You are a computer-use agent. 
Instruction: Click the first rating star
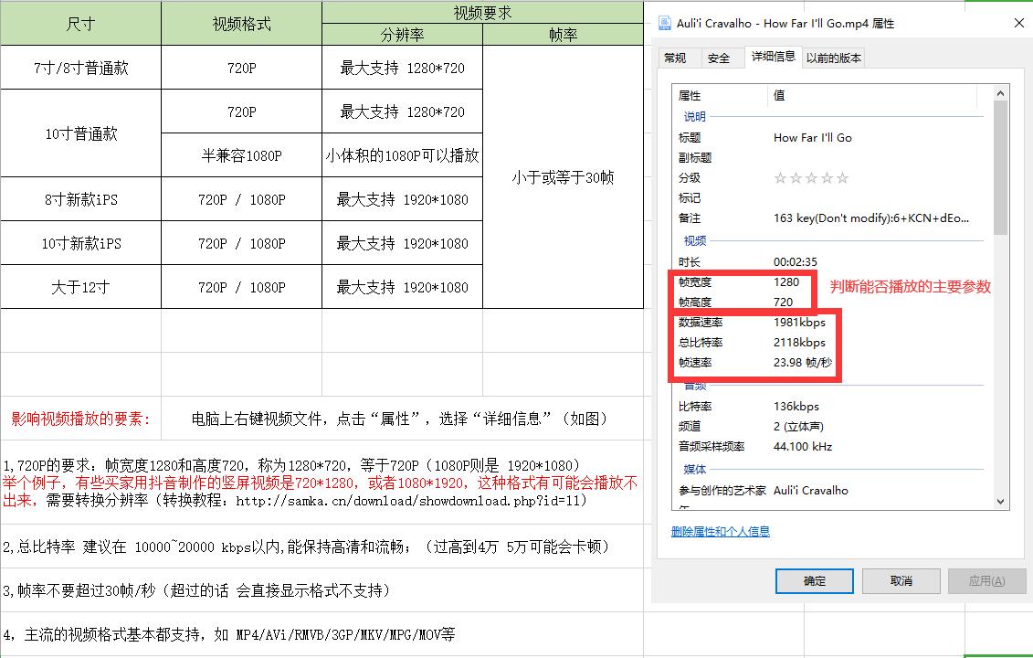(x=780, y=177)
